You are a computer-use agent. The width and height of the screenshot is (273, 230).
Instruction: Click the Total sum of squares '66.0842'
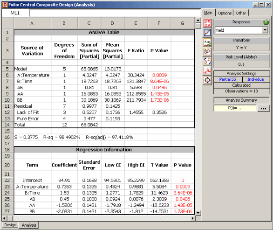tap(89, 125)
